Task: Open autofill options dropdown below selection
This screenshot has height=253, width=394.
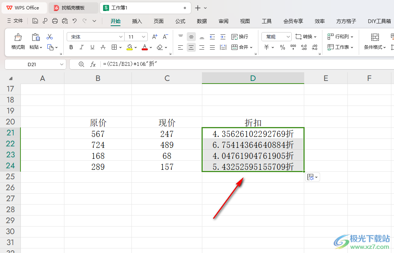Action: pyautogui.click(x=312, y=177)
